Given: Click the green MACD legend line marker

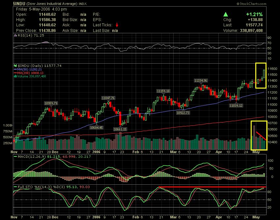Looking at the screenshot, I should pyautogui.click(x=15, y=157).
